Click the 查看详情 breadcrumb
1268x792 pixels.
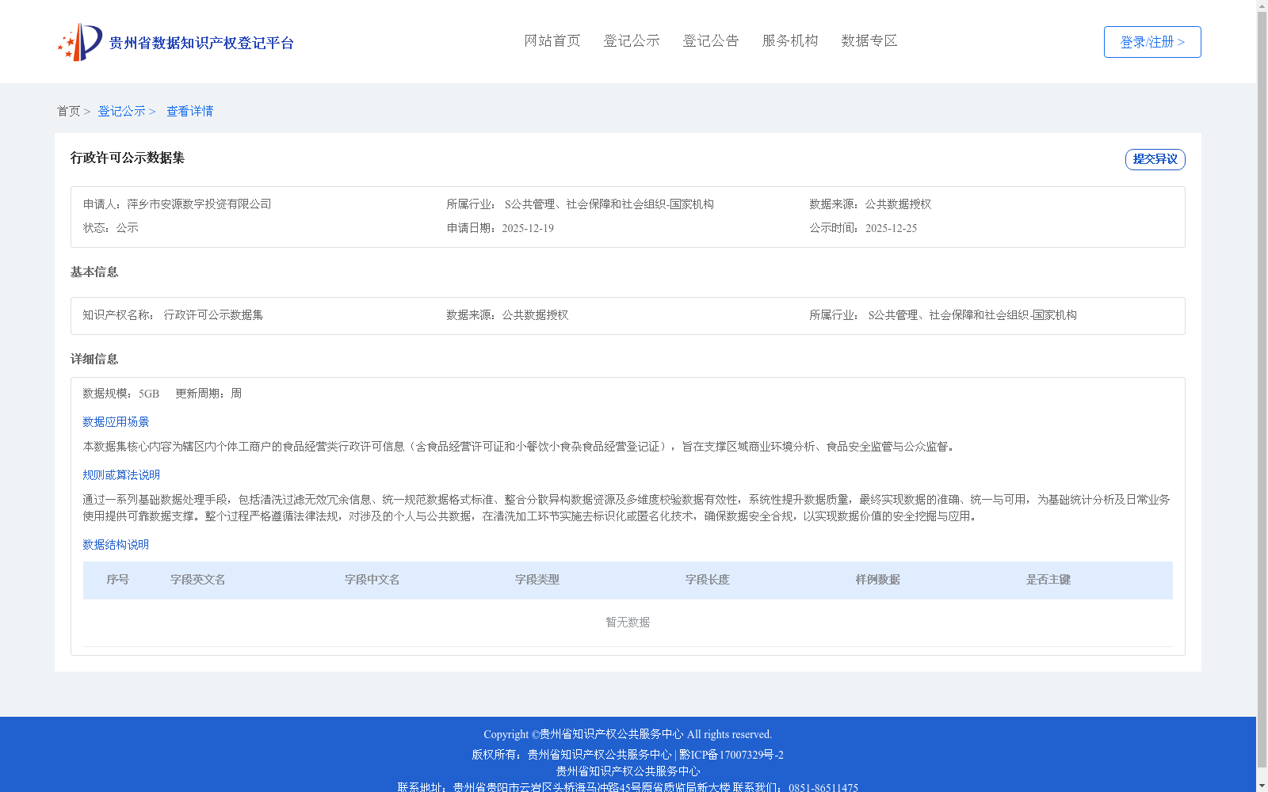click(189, 111)
